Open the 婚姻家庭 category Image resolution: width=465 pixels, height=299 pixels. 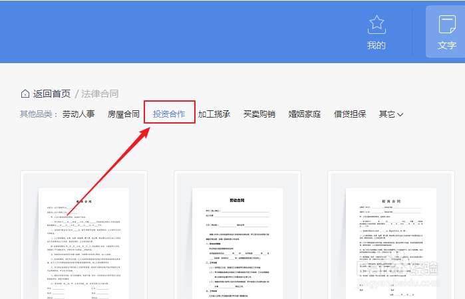click(305, 114)
